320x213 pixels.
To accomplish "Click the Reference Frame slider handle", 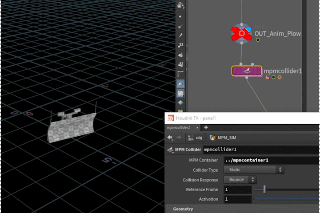I will 264,189.
